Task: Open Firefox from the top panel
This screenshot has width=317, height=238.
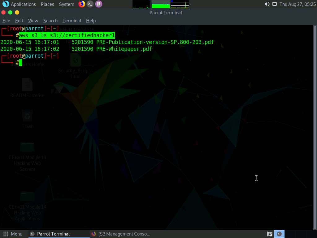Action: (81, 4)
